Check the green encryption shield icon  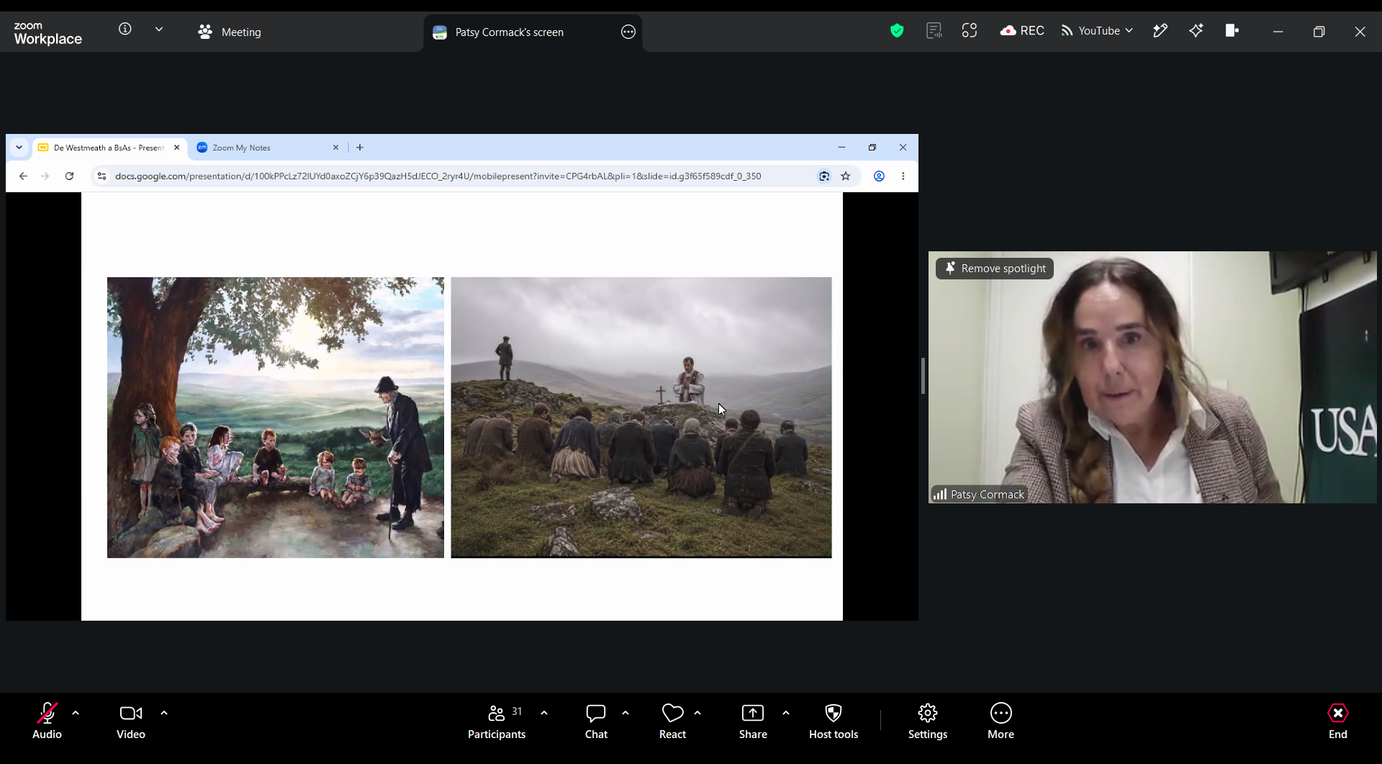(x=897, y=30)
